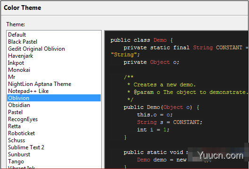The height and width of the screenshot is (169, 249).
Task: Choose Gedit Original Oblivion theme
Action: coord(54,49)
